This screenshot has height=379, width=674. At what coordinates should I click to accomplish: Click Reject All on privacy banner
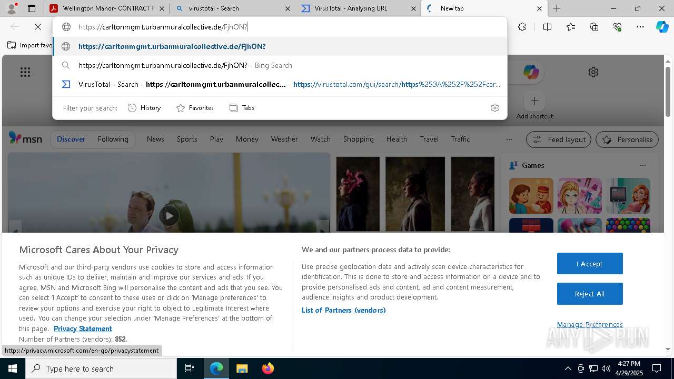tap(590, 294)
